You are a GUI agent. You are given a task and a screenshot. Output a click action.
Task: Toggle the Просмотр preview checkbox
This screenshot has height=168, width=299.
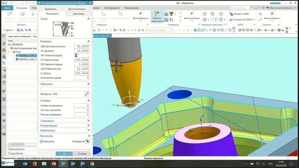[x=42, y=141]
